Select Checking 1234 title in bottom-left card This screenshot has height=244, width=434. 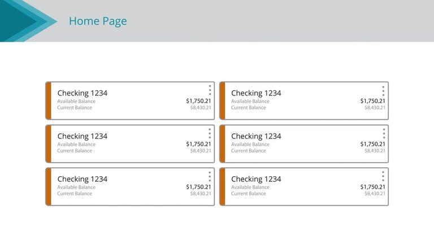pos(82,179)
